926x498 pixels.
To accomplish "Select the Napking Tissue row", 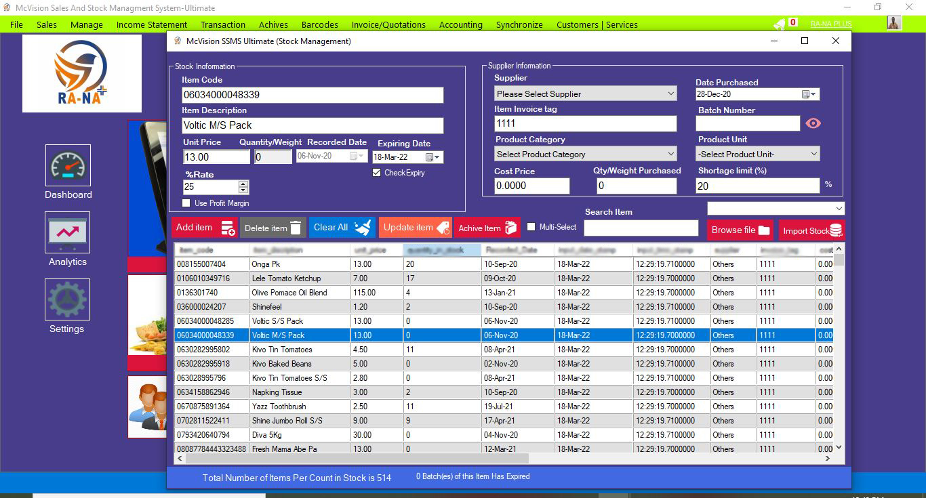I will point(504,392).
